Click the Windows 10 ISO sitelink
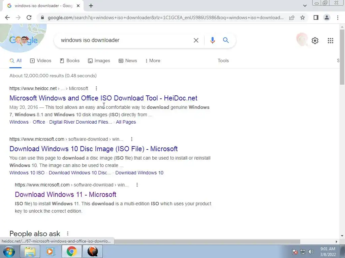The image size is (345, 258). [27, 173]
